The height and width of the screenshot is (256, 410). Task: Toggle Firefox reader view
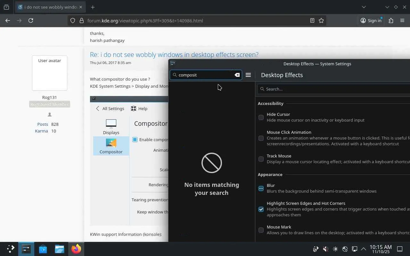[312, 20]
